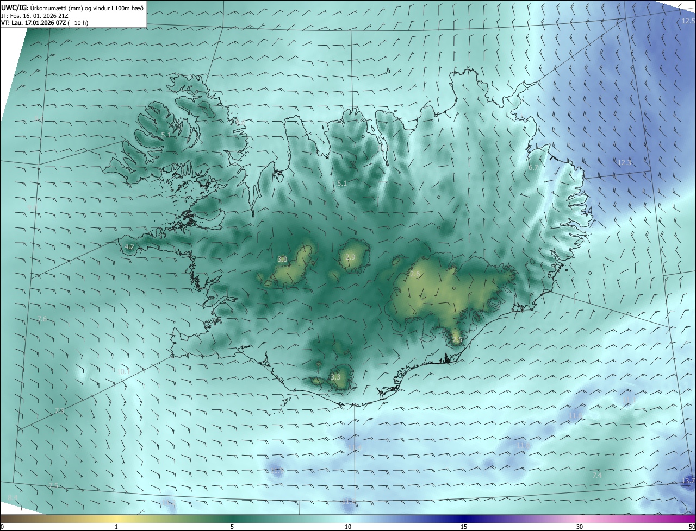
Task: Select the 2.6 value on the large glacier
Action: tap(415, 274)
